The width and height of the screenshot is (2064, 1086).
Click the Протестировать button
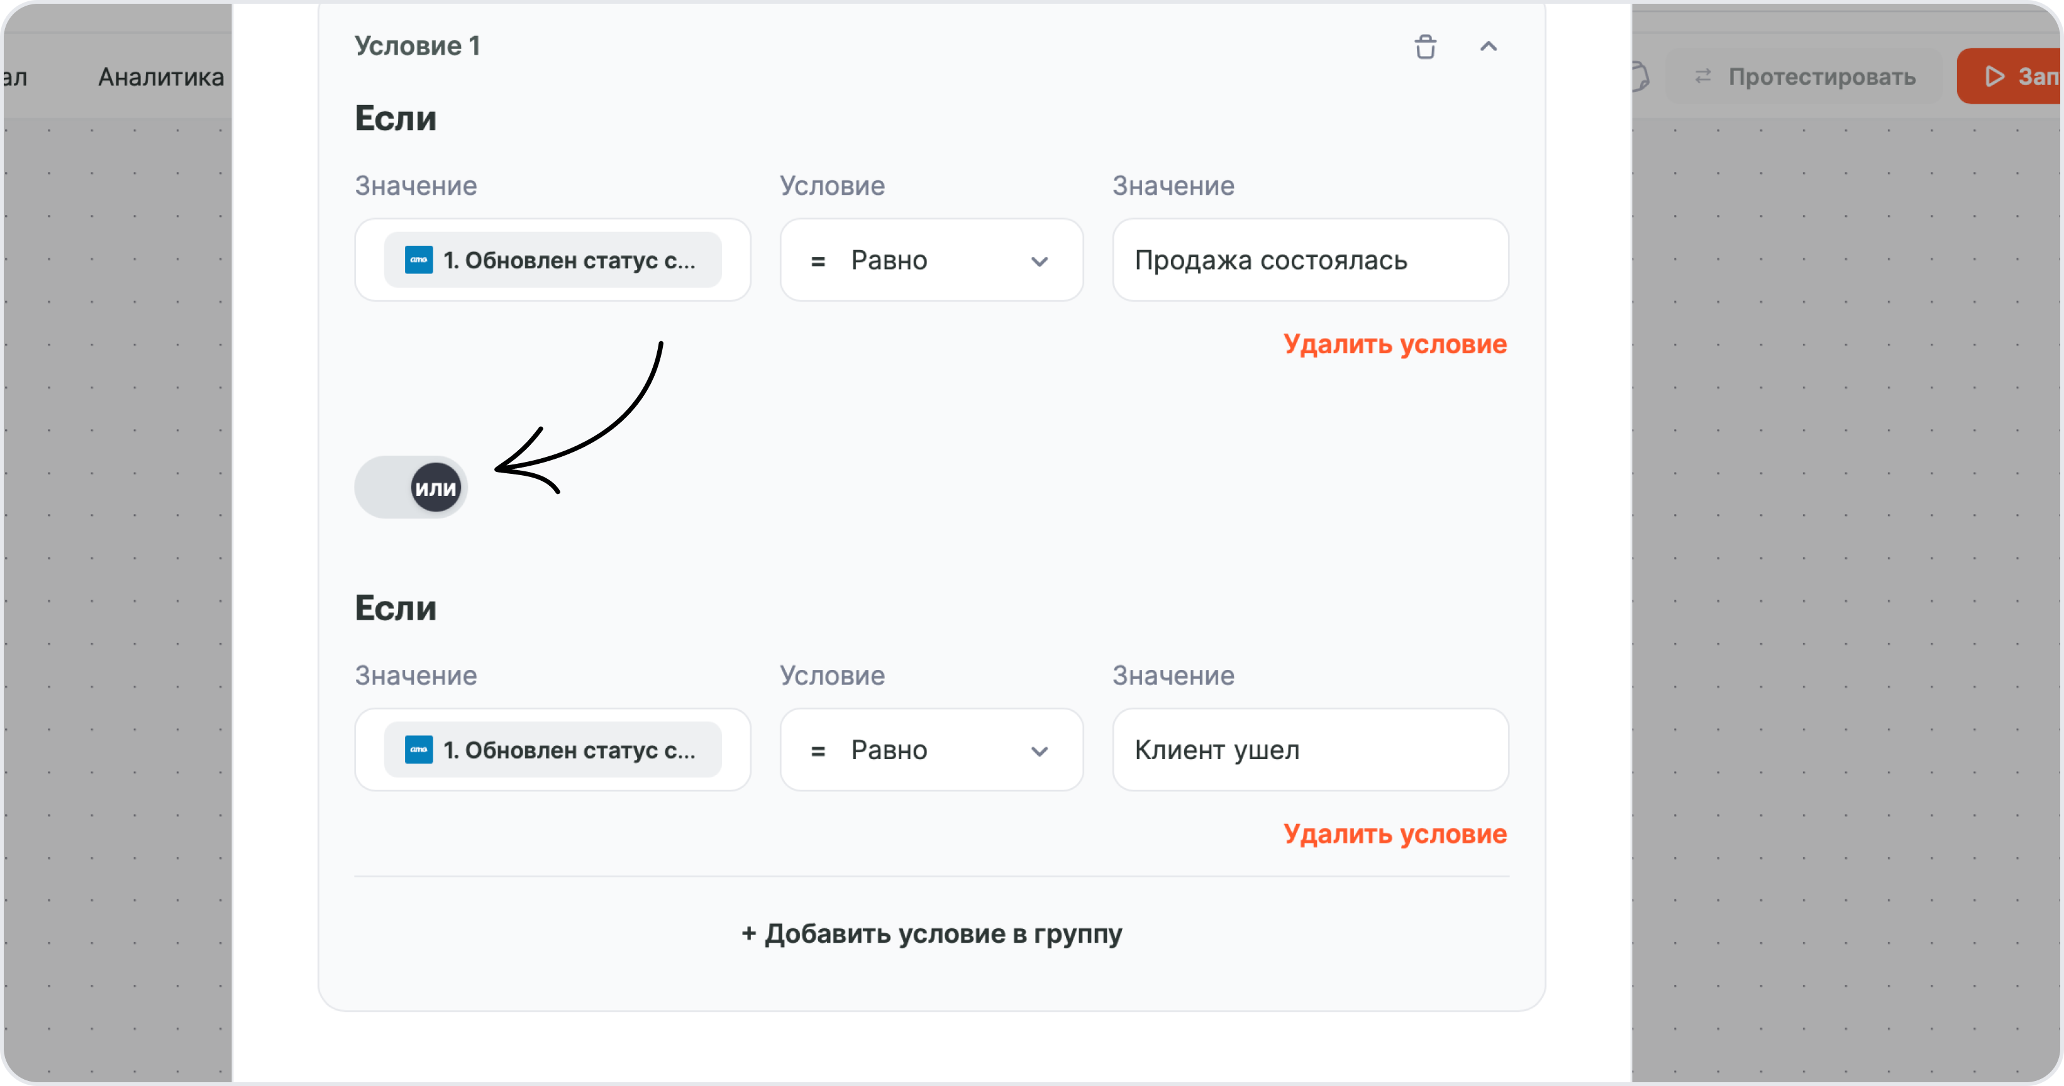tap(1804, 76)
